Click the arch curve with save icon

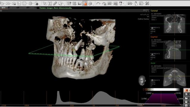point(104,3)
